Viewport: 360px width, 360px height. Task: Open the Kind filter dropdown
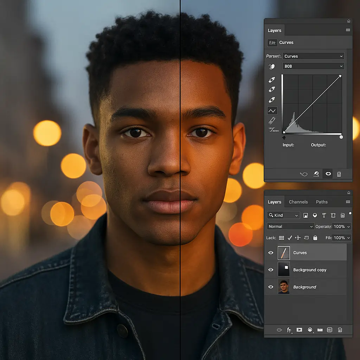coord(284,216)
